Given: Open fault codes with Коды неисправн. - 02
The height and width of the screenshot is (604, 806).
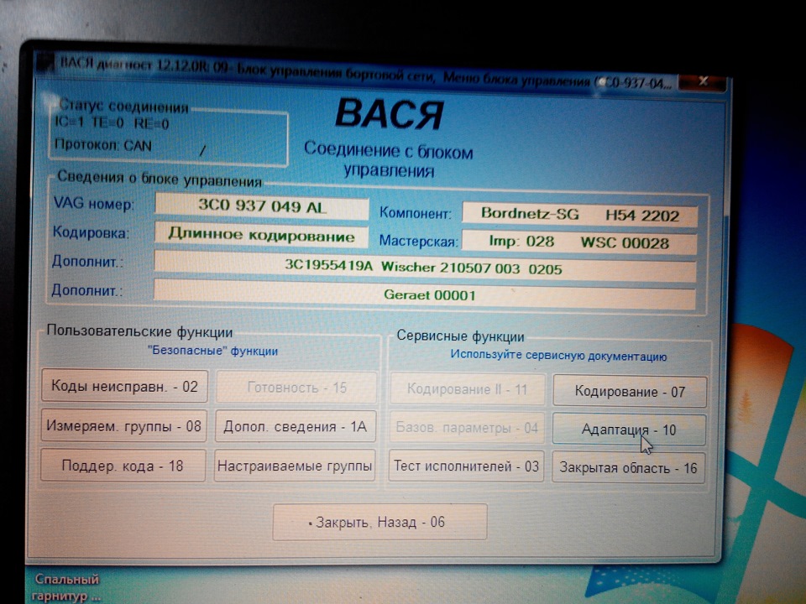Looking at the screenshot, I should [x=124, y=386].
